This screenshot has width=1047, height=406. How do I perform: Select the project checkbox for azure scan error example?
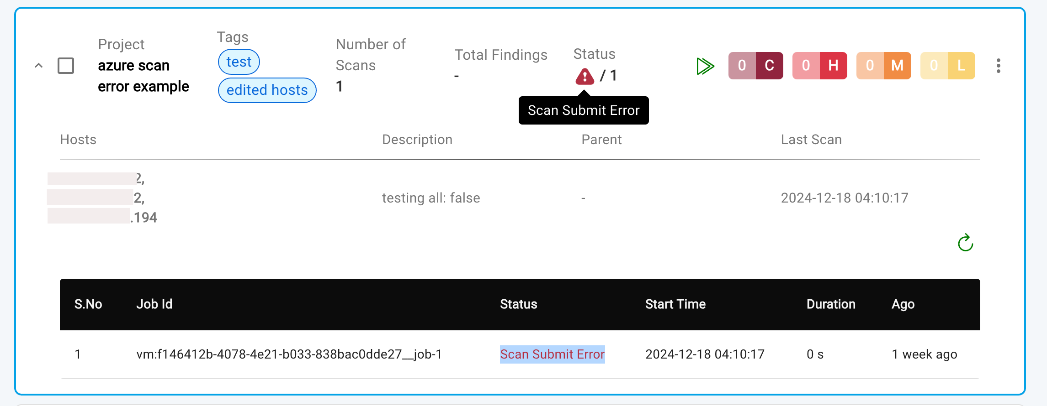click(65, 65)
